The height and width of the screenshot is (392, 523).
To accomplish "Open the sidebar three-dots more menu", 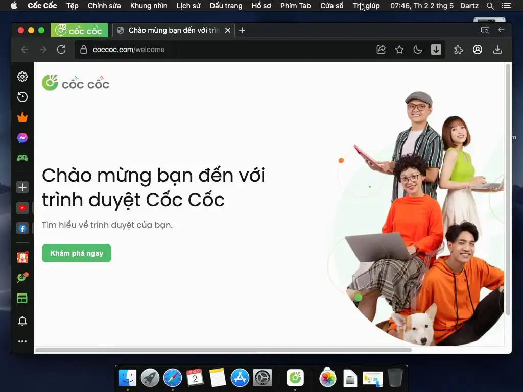I will (22, 341).
